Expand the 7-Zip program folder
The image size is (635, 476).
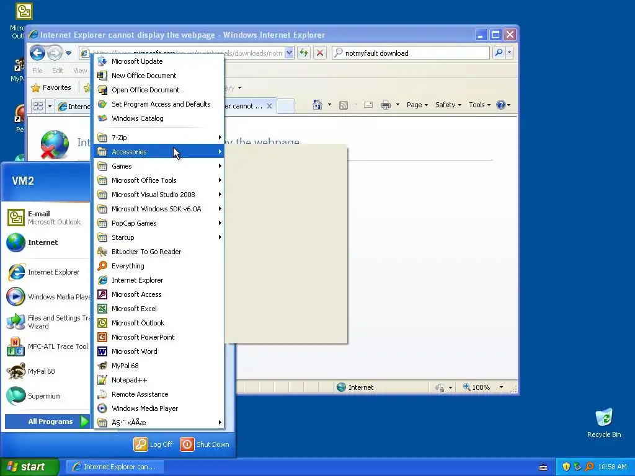[x=159, y=138]
